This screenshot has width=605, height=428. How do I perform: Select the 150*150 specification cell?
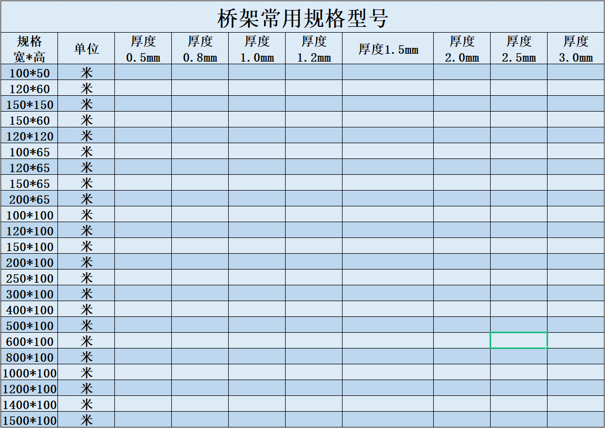[30, 105]
